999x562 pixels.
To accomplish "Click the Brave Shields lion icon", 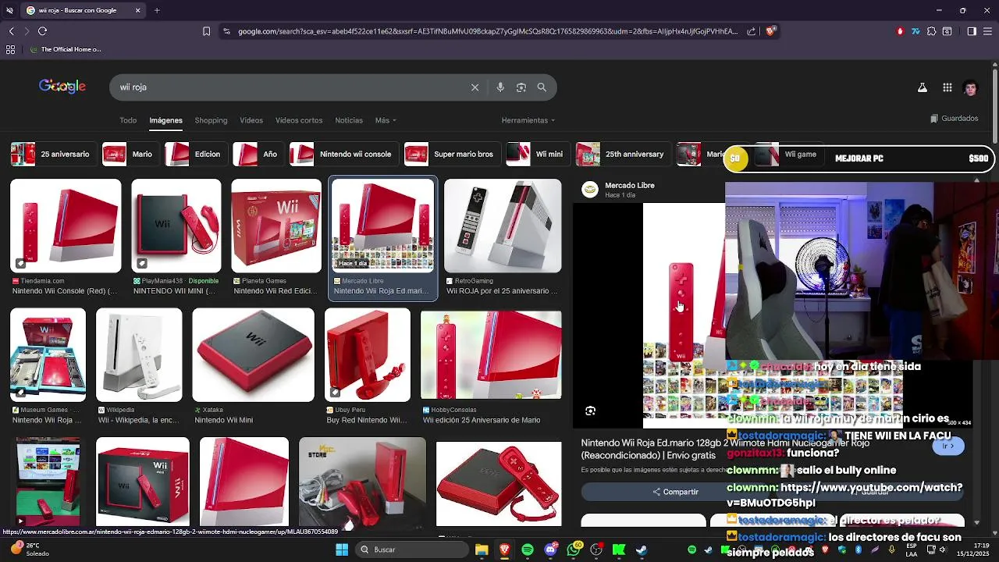I will [770, 31].
